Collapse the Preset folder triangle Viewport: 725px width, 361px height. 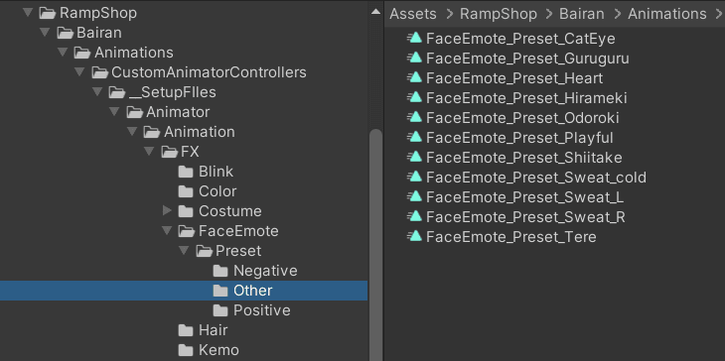tap(185, 251)
